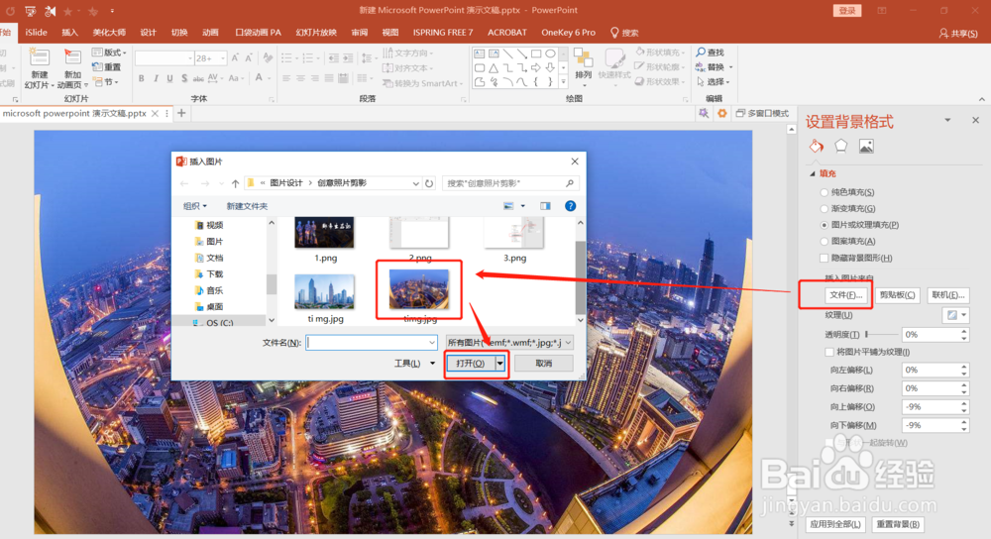Viewport: 991px width, 539px height.
Task: Click the File (文件(F)...) button in format pane
Action: (846, 295)
